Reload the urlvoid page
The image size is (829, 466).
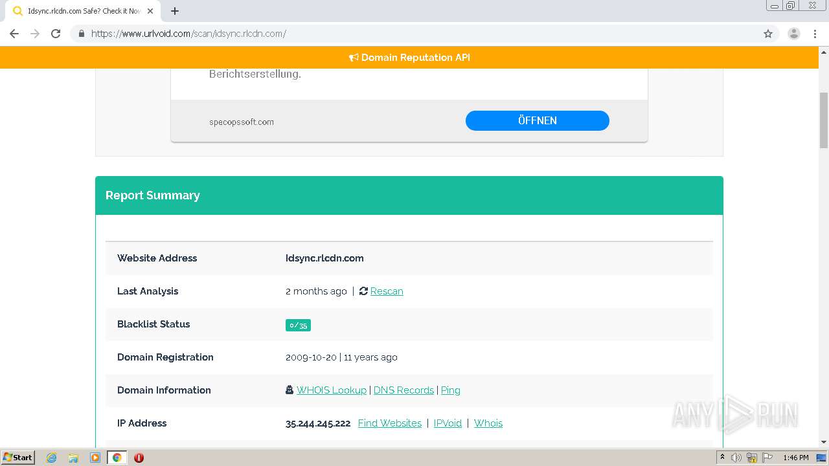[56, 34]
